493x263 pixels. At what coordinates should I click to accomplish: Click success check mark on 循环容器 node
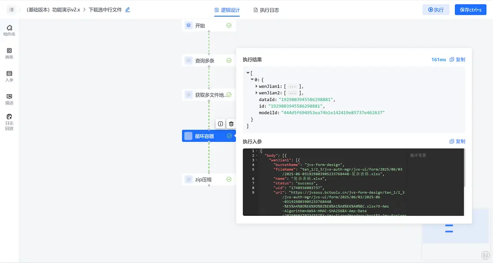[229, 136]
